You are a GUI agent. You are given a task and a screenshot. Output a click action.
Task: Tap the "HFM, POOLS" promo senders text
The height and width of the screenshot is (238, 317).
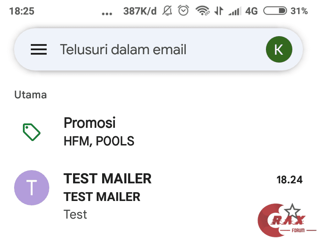pyautogui.click(x=99, y=141)
